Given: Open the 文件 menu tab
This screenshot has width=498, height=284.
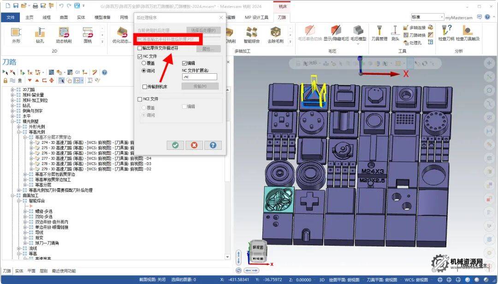Looking at the screenshot, I should [x=11, y=17].
